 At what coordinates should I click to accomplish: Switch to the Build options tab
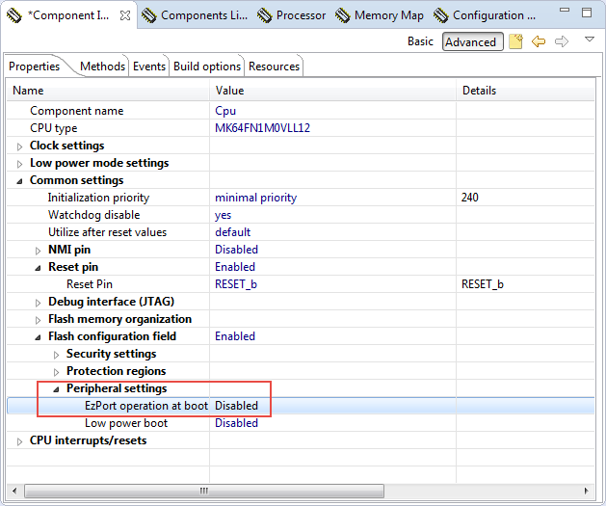[x=207, y=66]
